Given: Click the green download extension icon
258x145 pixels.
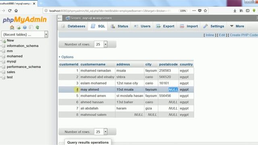Looking at the screenshot, I should 254,11.
